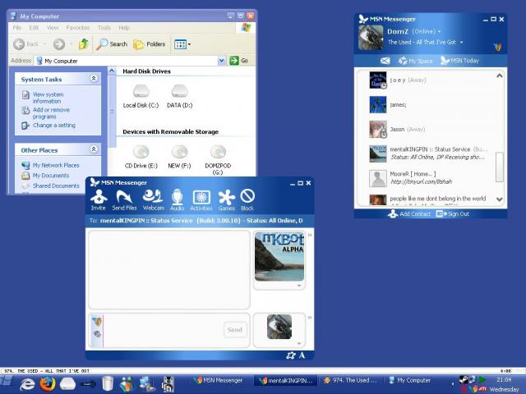
Task: Click the star icon next to the font button
Action: tap(291, 355)
